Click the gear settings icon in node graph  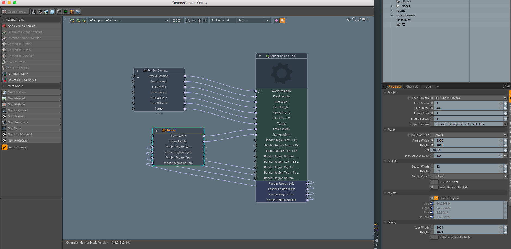[x=364, y=19]
